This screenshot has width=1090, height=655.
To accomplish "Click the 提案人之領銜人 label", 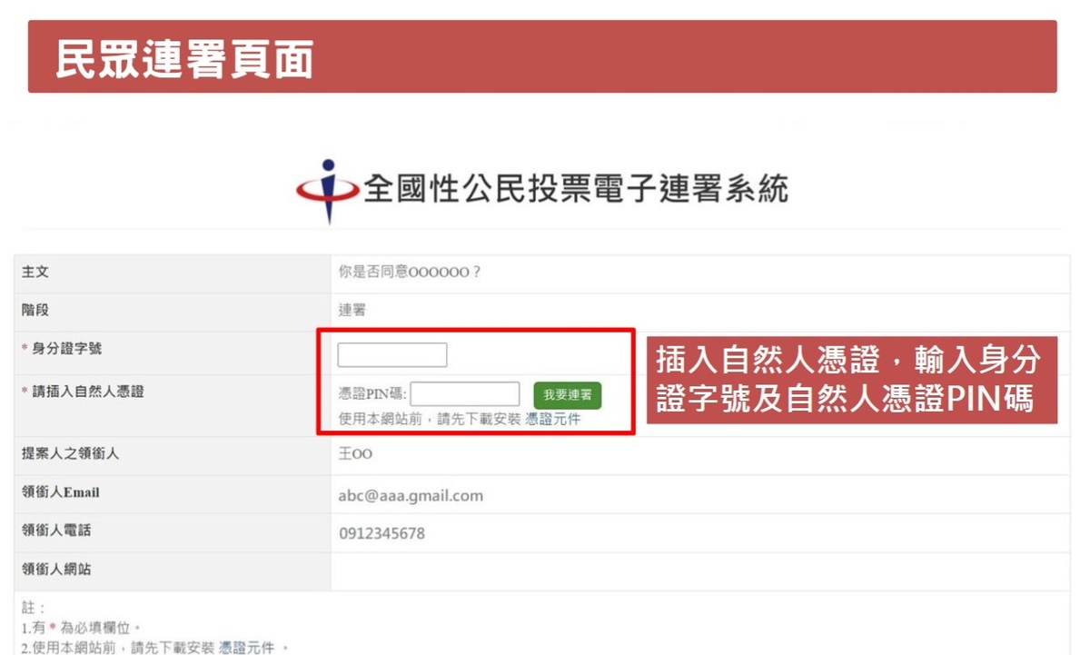I will (x=70, y=453).
